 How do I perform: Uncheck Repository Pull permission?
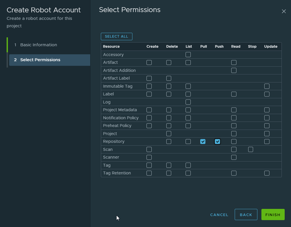point(203,141)
